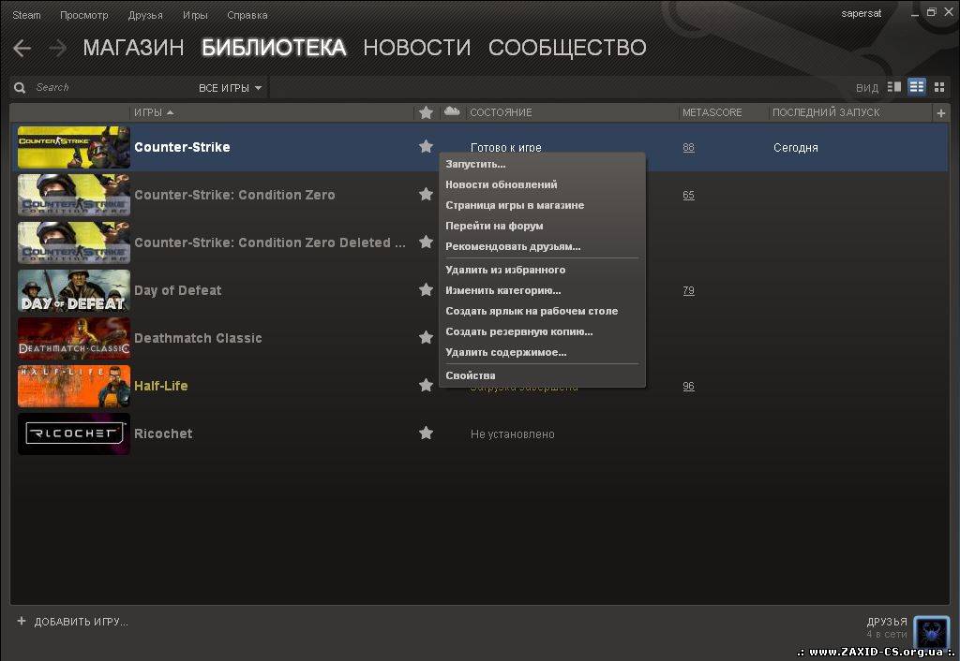The width and height of the screenshot is (960, 661).
Task: Choose Удалить содержимое... in the context menu
Action: 505,353
